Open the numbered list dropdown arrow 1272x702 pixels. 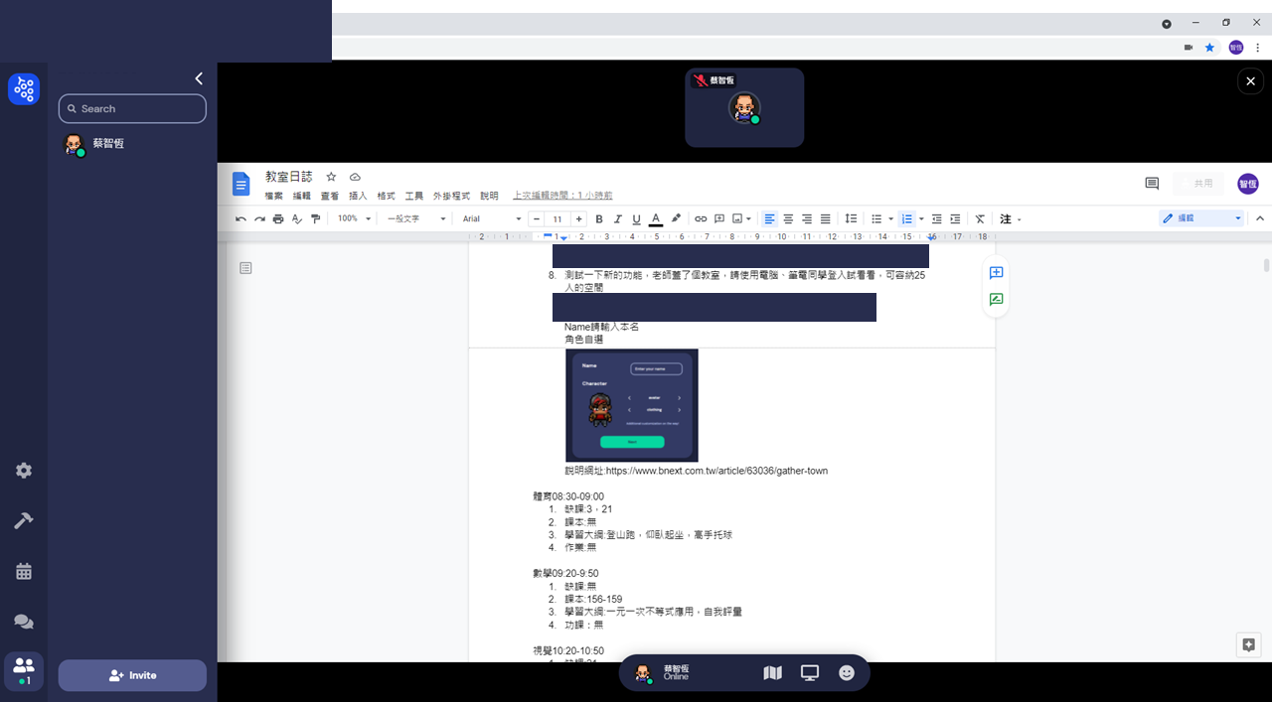[x=921, y=218]
